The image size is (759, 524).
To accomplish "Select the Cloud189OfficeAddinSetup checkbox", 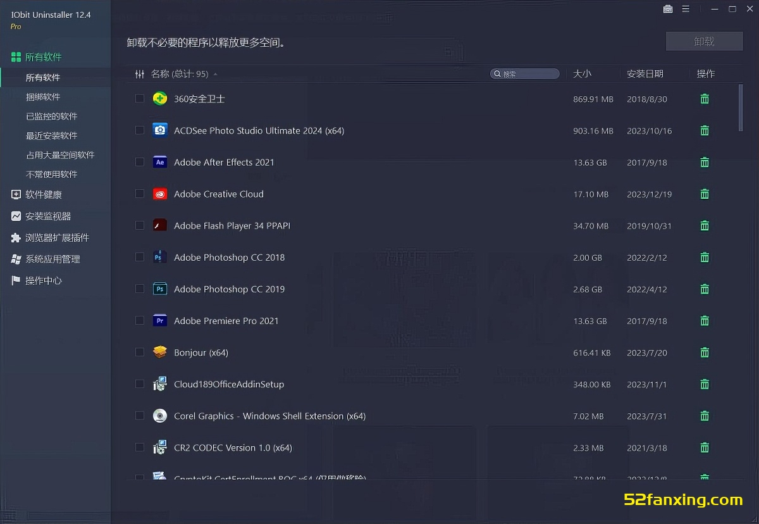I will coord(140,384).
